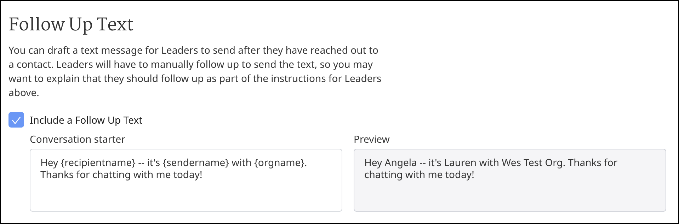Image resolution: width=679 pixels, height=224 pixels.
Task: Click the "Include a Follow Up Text" label
Action: click(x=86, y=120)
